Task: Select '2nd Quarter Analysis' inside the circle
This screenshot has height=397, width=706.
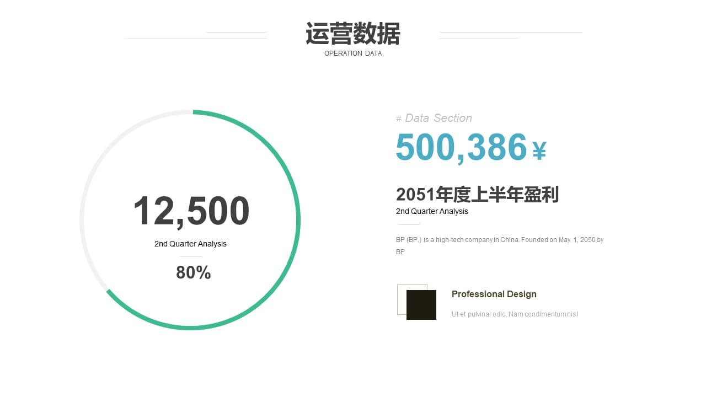Action: pyautogui.click(x=190, y=244)
